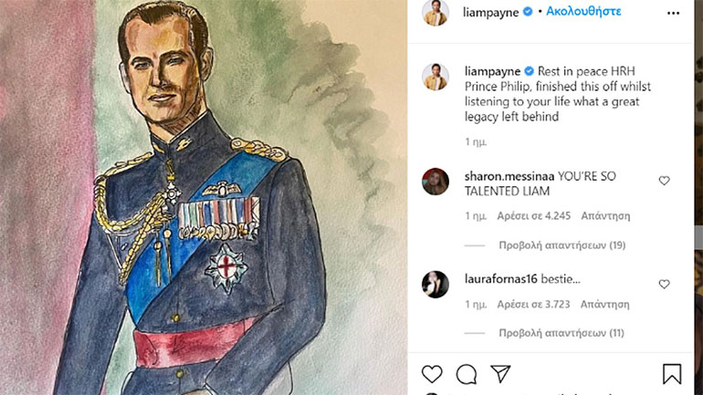Share the post via paper plane icon
Image resolution: width=703 pixels, height=395 pixels.
pos(500,374)
